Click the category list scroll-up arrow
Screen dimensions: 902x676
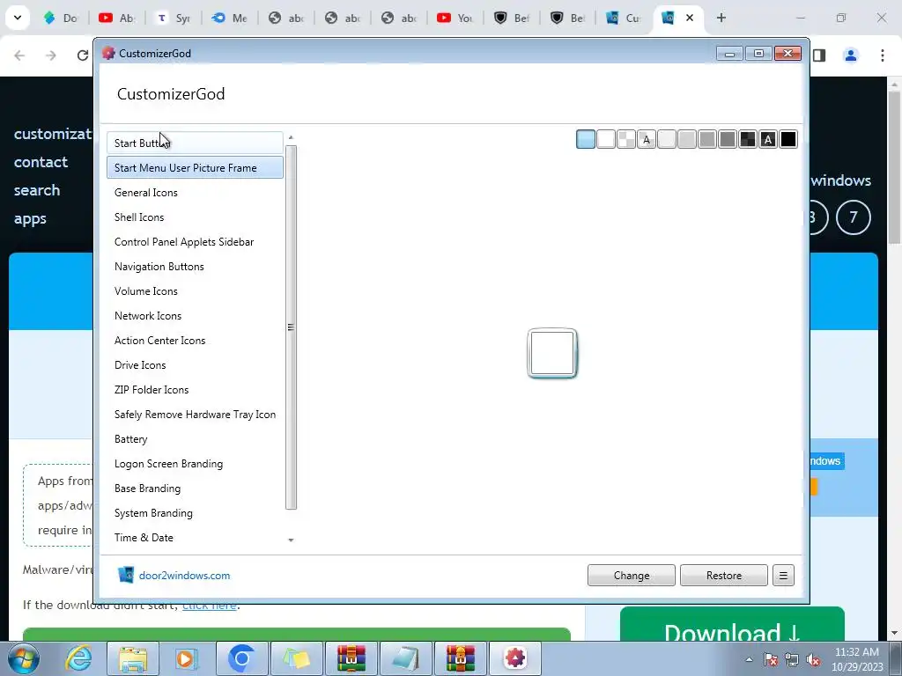pos(291,137)
